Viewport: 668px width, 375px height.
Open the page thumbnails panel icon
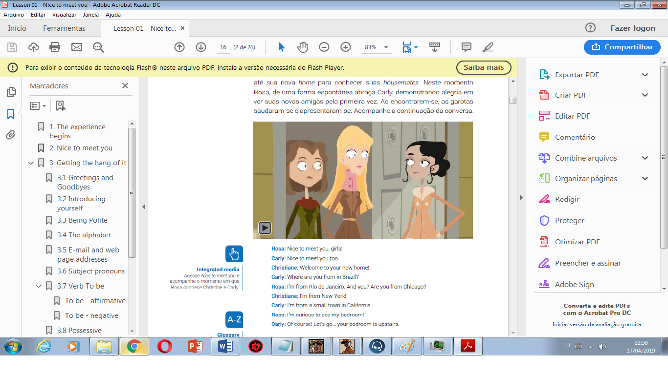click(11, 92)
